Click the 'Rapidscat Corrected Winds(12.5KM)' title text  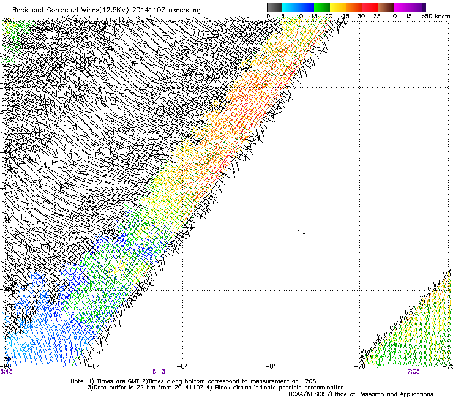pos(70,10)
